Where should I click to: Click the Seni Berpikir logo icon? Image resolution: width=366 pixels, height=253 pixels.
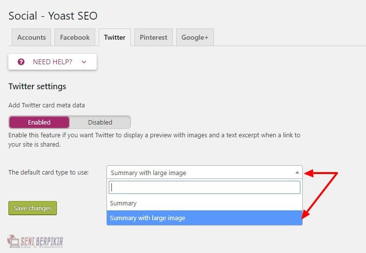(x=14, y=240)
